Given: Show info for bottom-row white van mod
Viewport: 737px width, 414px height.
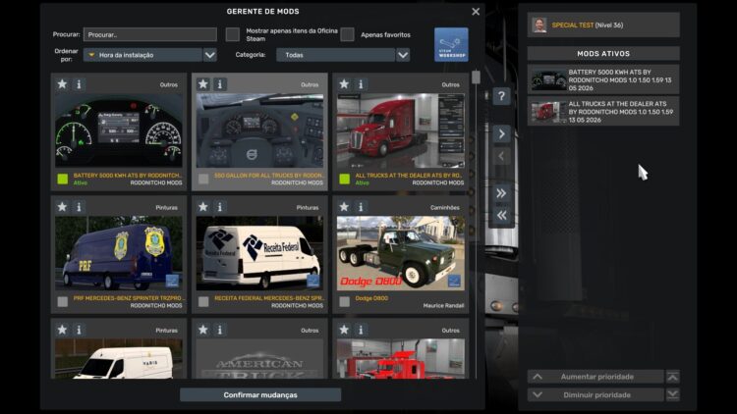Looking at the screenshot, I should tap(79, 330).
